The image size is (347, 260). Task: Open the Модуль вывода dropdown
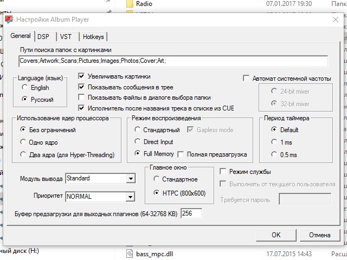131,178
